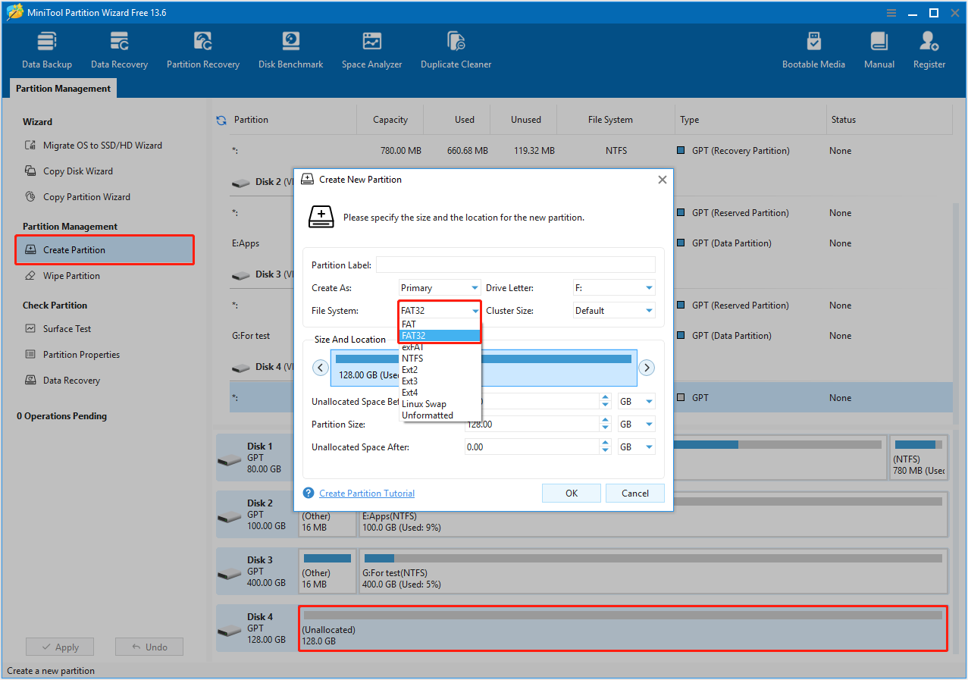Screen dimensions: 968x680
Task: Adjust Unallocated Space After stepper
Action: pyautogui.click(x=605, y=447)
